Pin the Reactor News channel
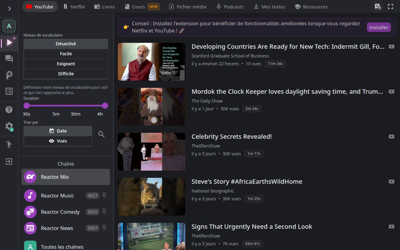Viewport: 400px width, 250px height. coord(104,228)
